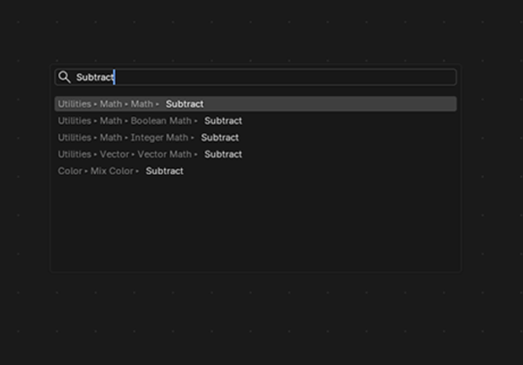Pick Vector Math Subtract result

pos(255,154)
